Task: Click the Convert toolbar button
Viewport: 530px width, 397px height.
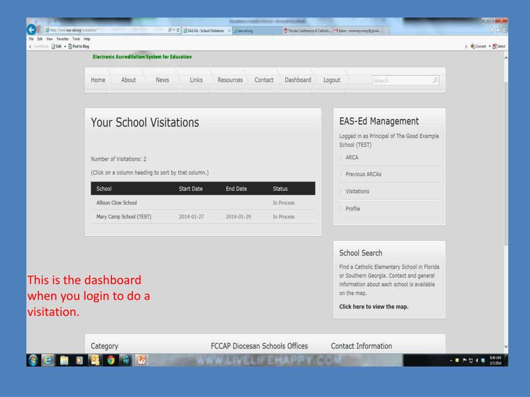Action: pos(478,46)
